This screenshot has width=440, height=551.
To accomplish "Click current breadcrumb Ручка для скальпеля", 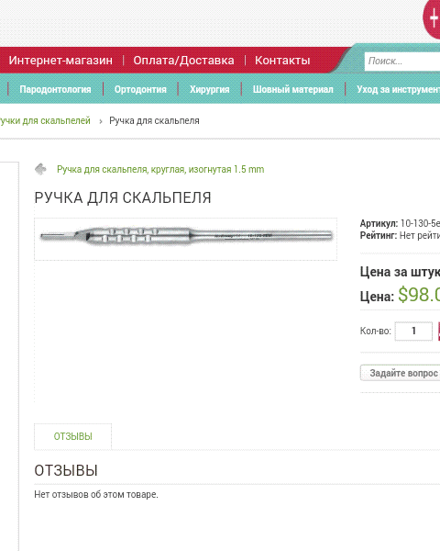I will click(154, 120).
